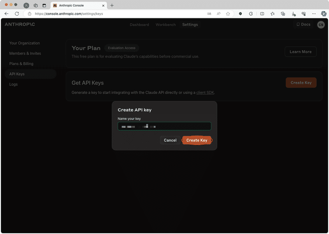This screenshot has height=234, width=329.
Task: Reload the page with refresh icon
Action: coord(17,14)
